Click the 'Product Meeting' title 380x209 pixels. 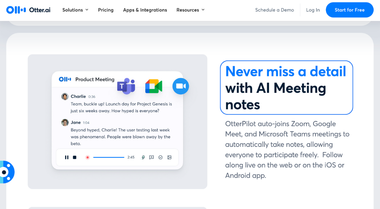pos(95,79)
